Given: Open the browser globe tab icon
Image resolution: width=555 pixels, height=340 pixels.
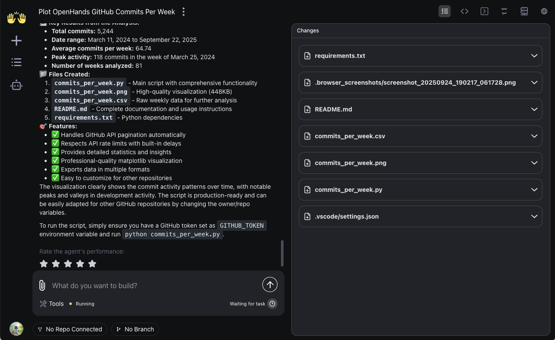Looking at the screenshot, I should (544, 11).
